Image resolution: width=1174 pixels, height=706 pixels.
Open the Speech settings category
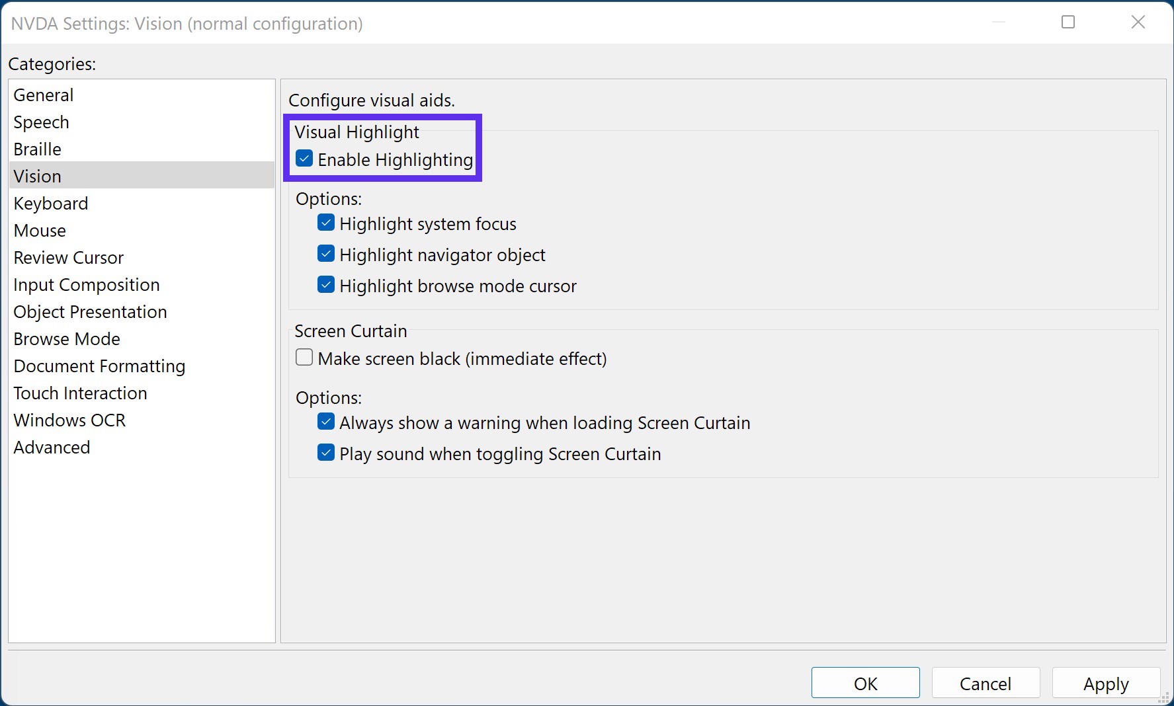pyautogui.click(x=41, y=122)
